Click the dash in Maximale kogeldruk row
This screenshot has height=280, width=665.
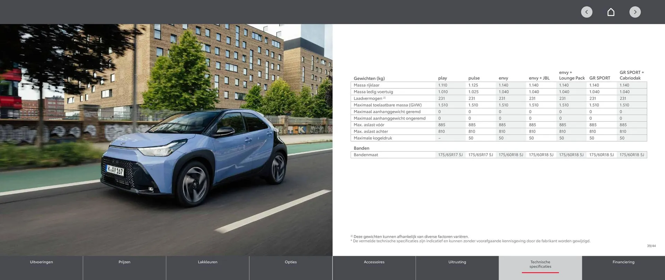point(440,138)
